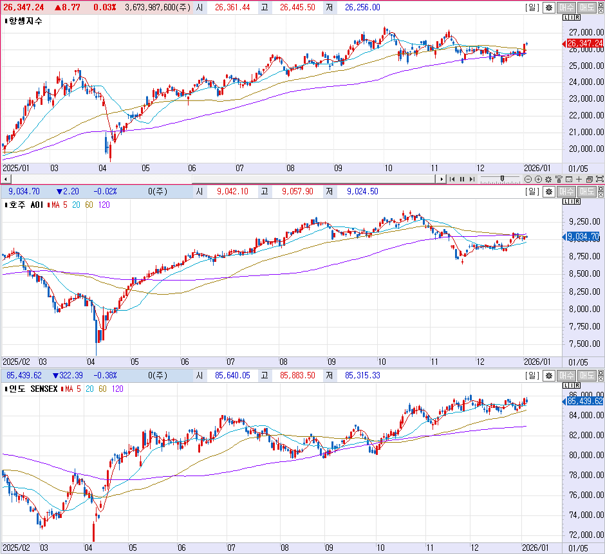
Task: Open settings gear on Hang Seng chart
Action: pyautogui.click(x=548, y=7)
